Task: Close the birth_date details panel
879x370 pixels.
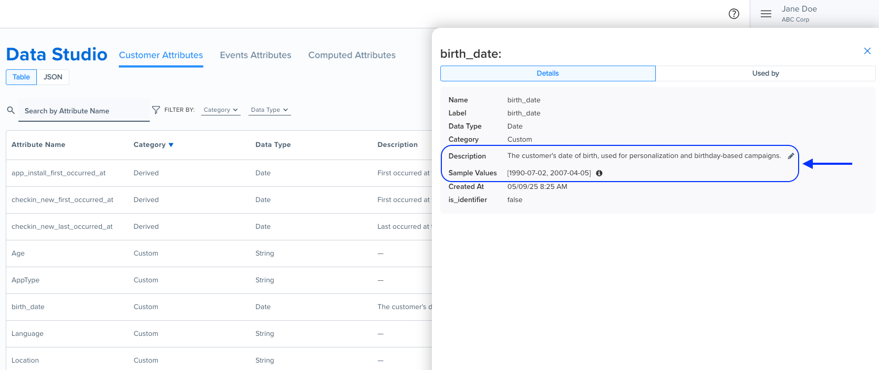Action: (x=867, y=51)
